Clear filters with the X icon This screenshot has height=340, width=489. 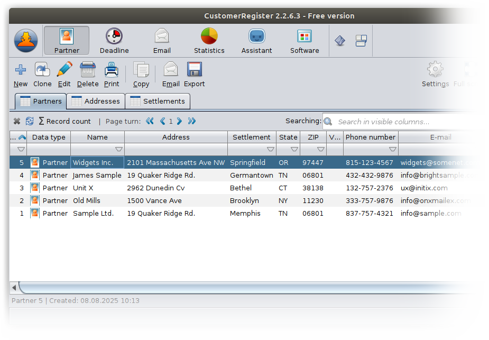pyautogui.click(x=17, y=121)
